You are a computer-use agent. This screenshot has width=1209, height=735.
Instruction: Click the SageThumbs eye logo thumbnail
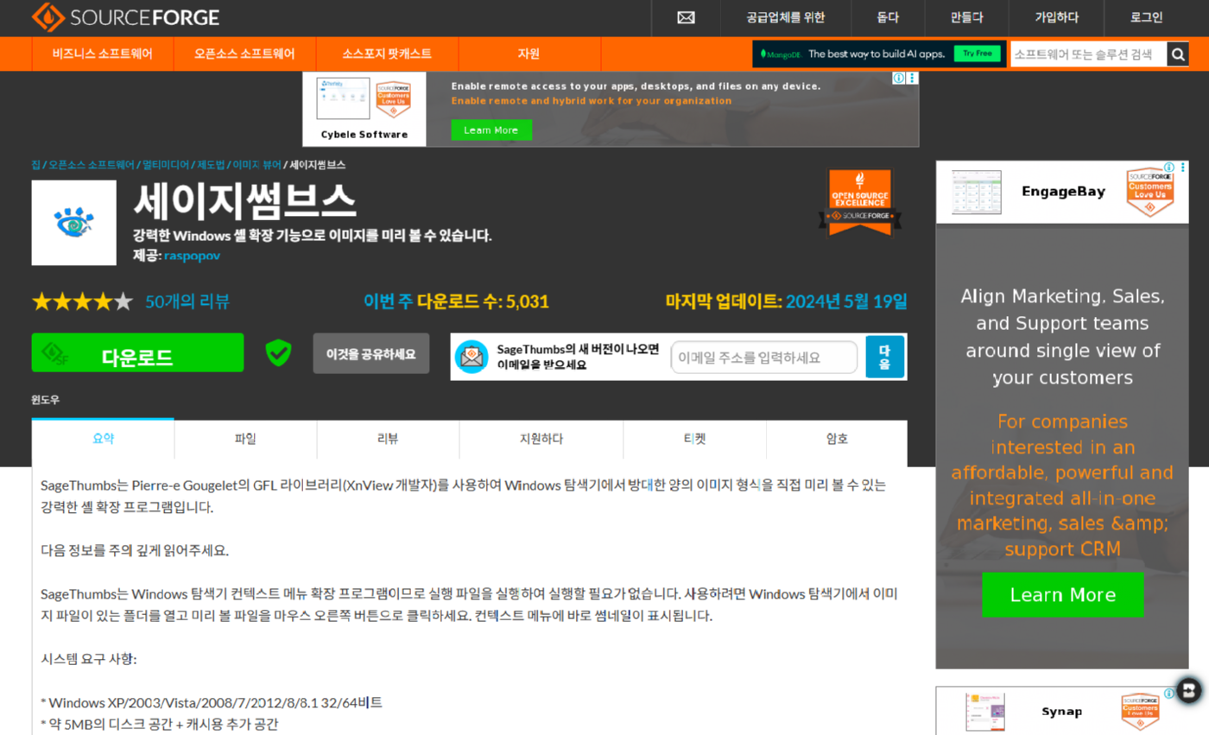pyautogui.click(x=73, y=223)
